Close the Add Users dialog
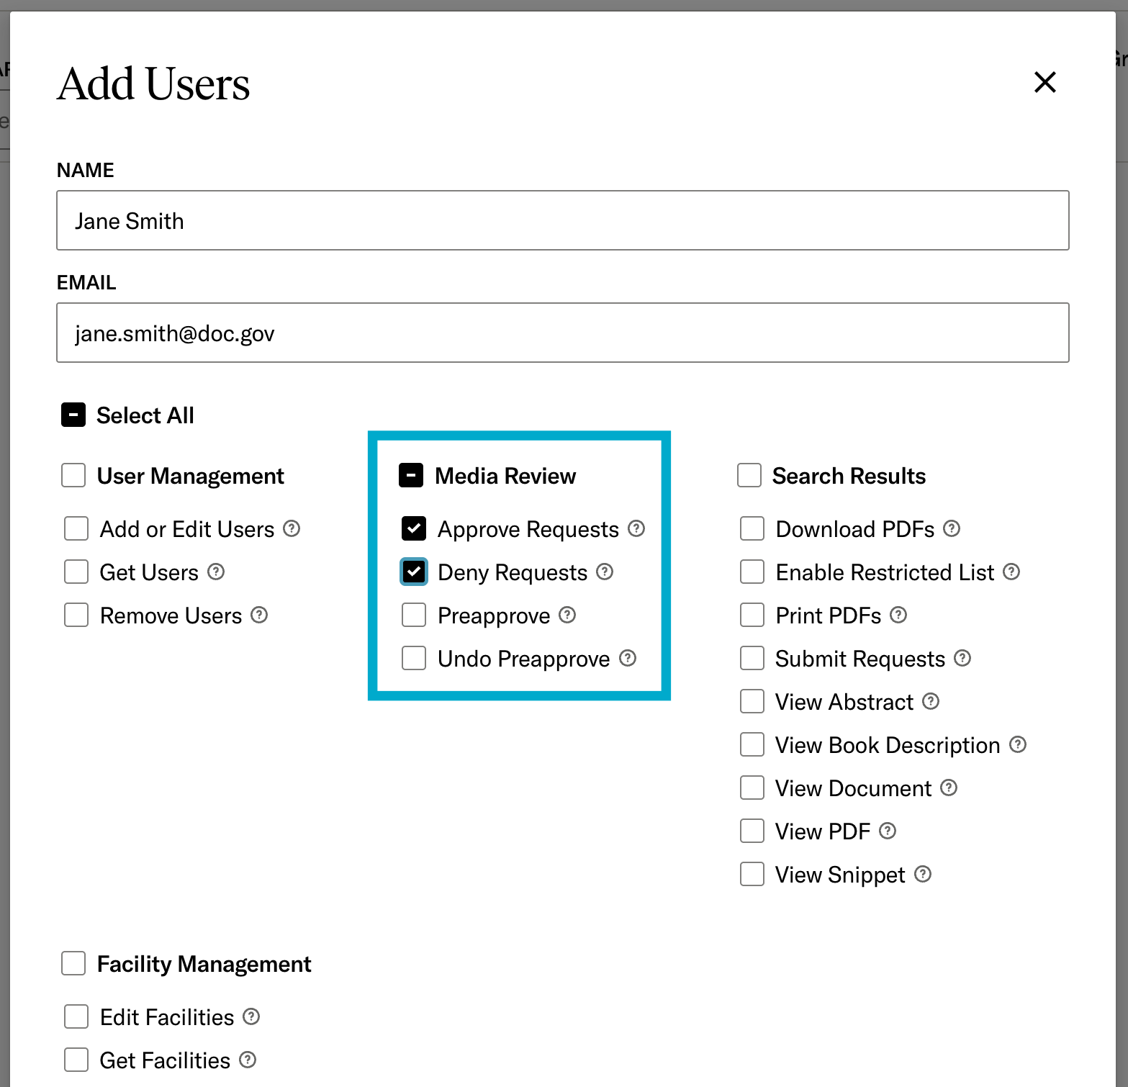 1044,83
